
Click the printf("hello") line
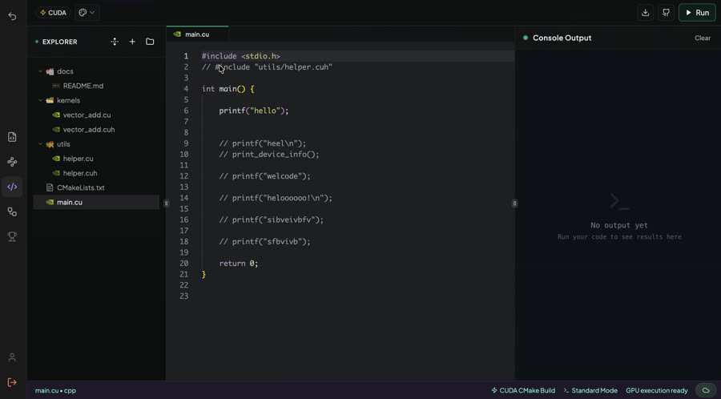click(254, 111)
